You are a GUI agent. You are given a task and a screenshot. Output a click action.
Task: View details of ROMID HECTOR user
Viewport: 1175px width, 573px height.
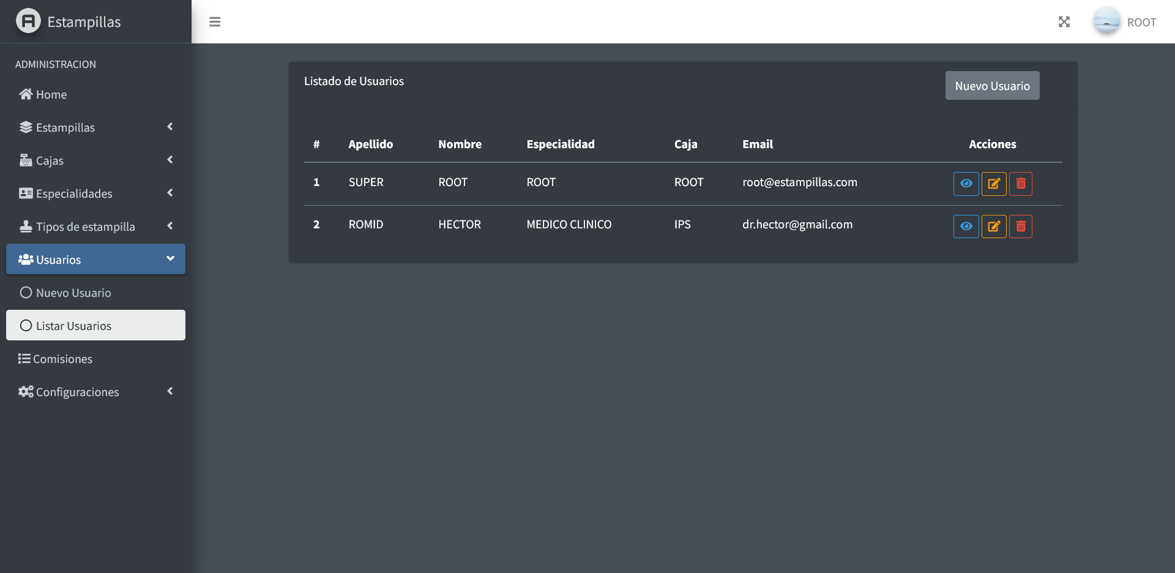[966, 227]
